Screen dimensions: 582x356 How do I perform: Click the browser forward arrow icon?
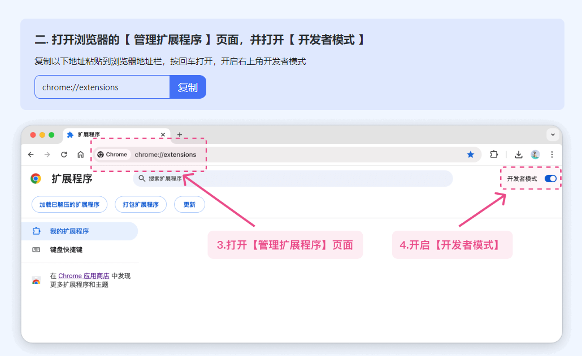[x=47, y=155]
